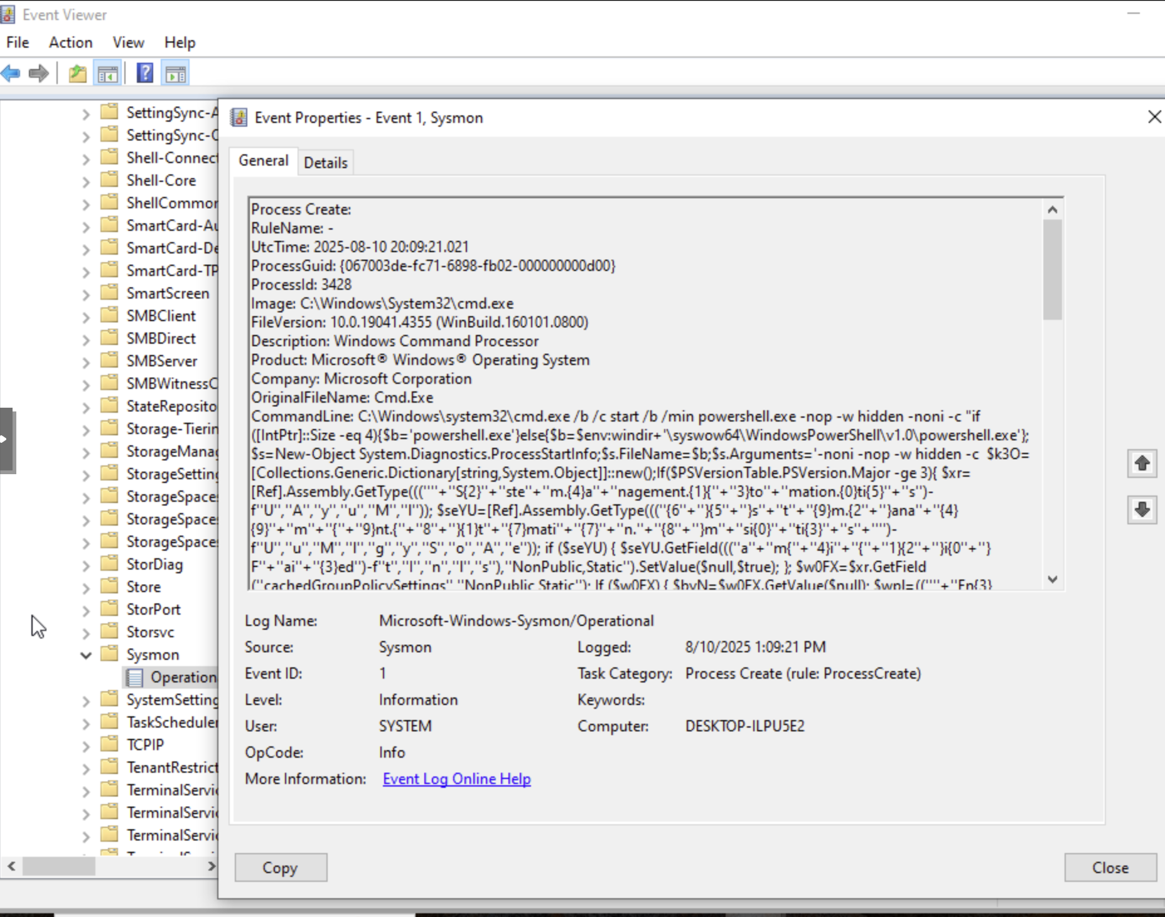
Task: Open the Action menu
Action: (71, 43)
